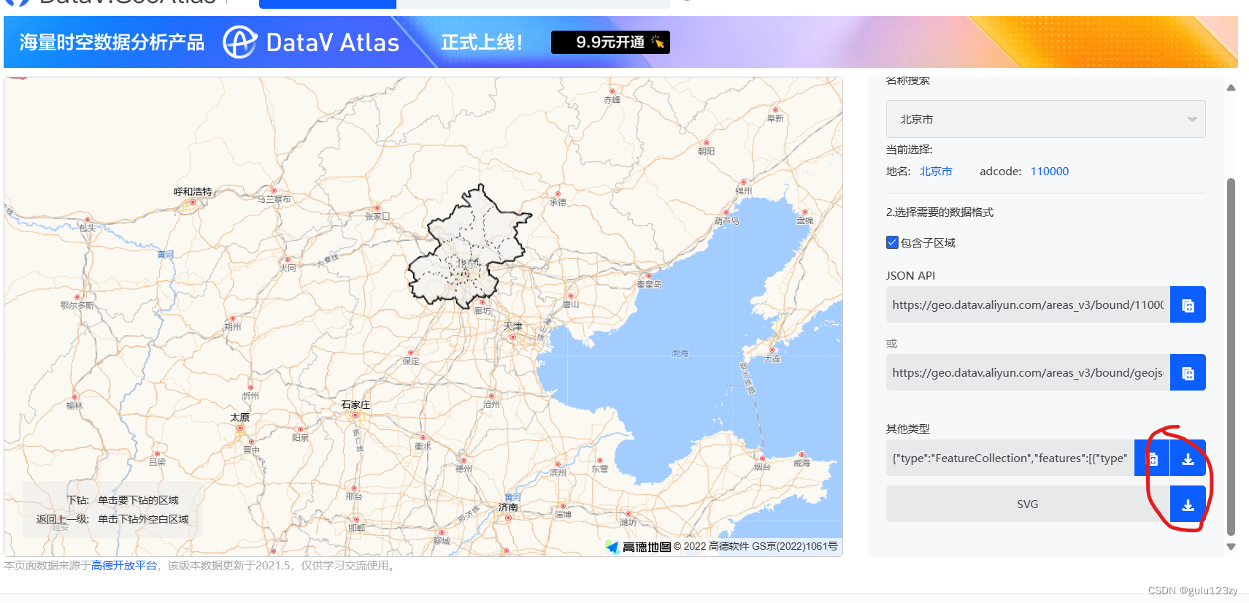Click the FeatureCollection JSON text field
Screen dimensions: 1249x603
(x=1010, y=458)
